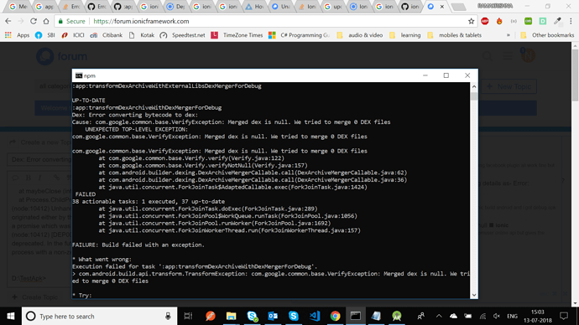
Task: Switch to the 'How' browser tab
Action: 254,7
